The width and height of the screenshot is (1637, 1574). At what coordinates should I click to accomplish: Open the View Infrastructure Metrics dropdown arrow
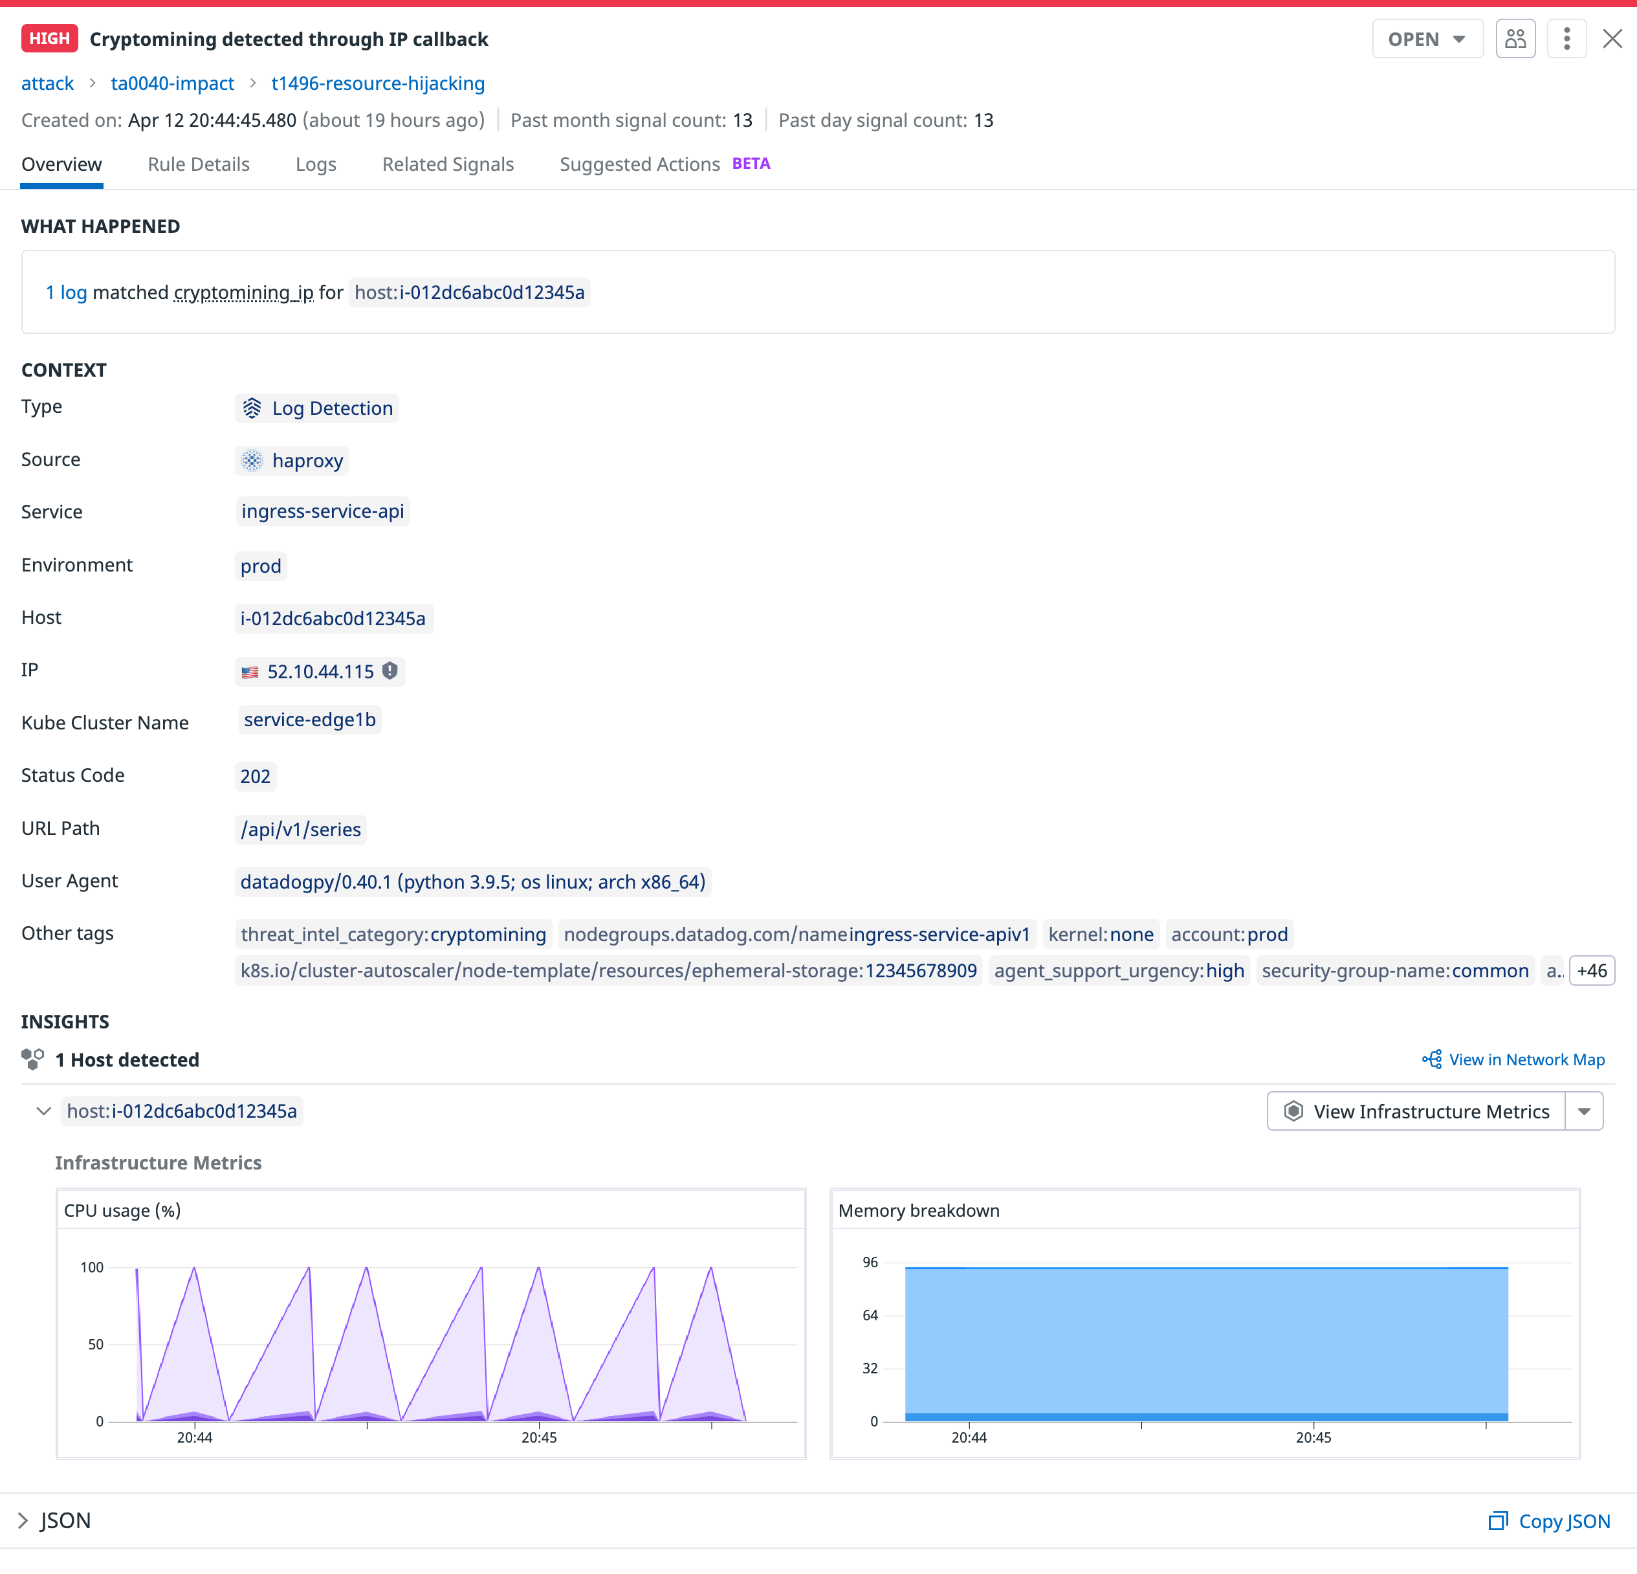click(1585, 1111)
